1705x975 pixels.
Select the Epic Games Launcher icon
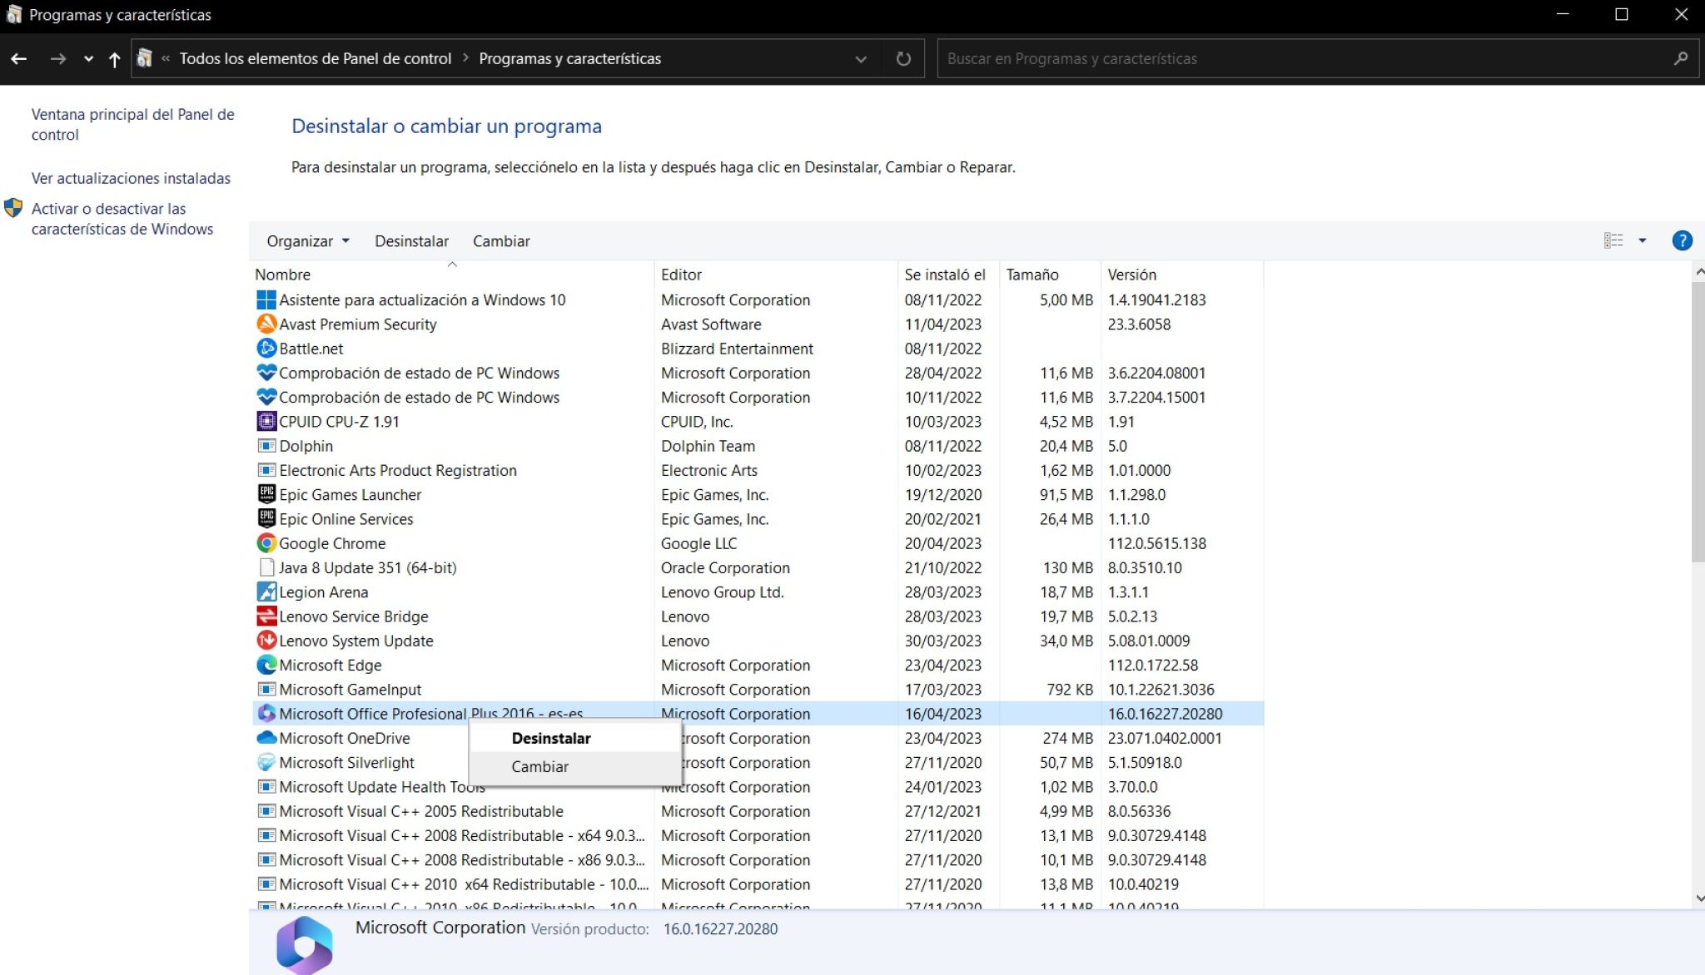click(x=266, y=494)
